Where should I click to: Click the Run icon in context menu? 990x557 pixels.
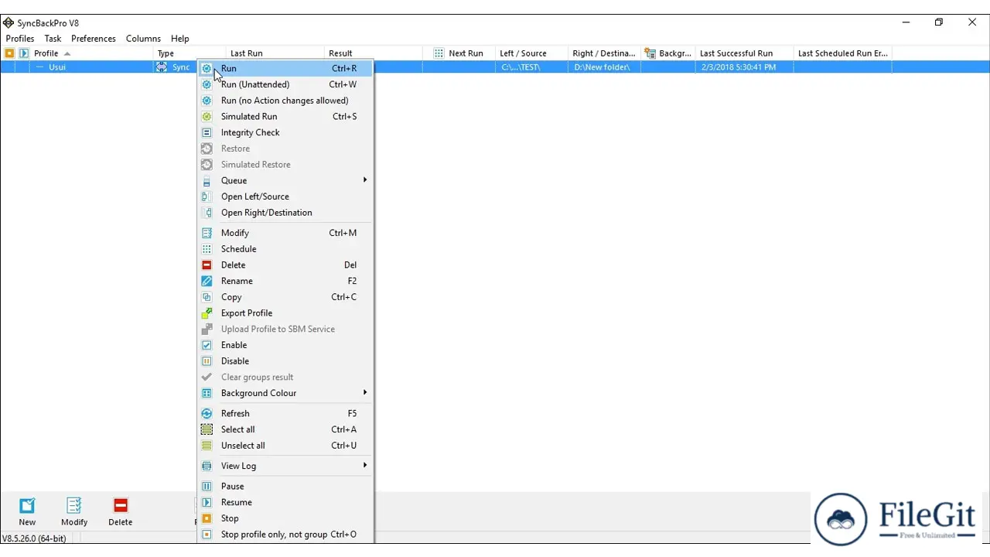tap(207, 68)
